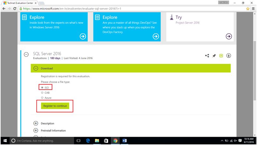Select the ISO file type option
The image size is (257, 145).
point(42,87)
